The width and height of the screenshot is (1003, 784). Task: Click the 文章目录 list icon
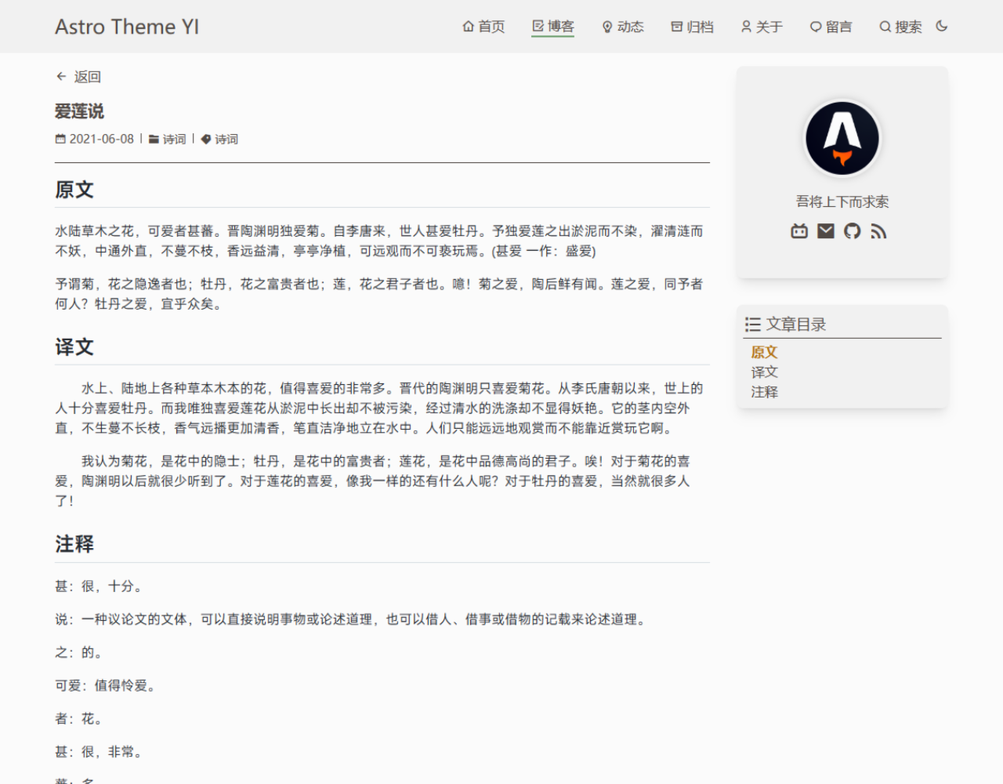point(753,325)
